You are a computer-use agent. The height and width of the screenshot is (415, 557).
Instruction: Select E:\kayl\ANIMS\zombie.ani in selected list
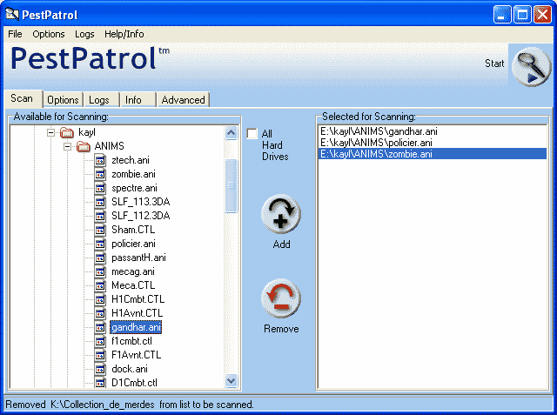pyautogui.click(x=433, y=154)
